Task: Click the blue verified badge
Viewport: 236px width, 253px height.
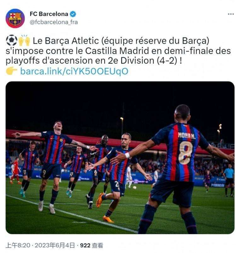Action: point(73,14)
